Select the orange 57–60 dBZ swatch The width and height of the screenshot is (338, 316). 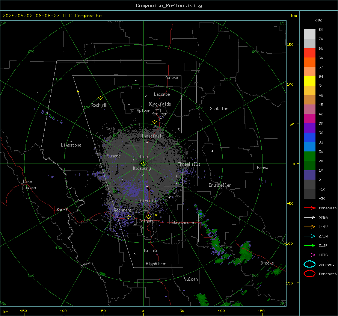309,62
